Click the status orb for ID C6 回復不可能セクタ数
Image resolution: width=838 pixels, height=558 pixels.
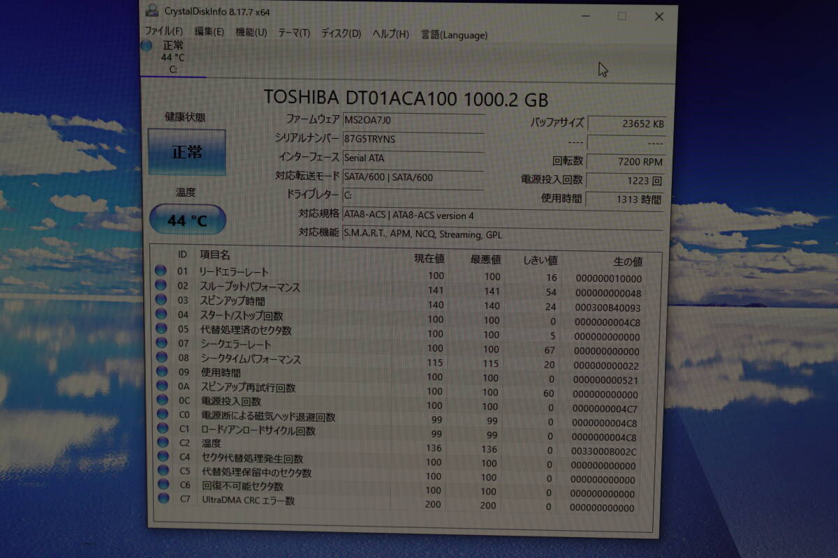(x=163, y=484)
